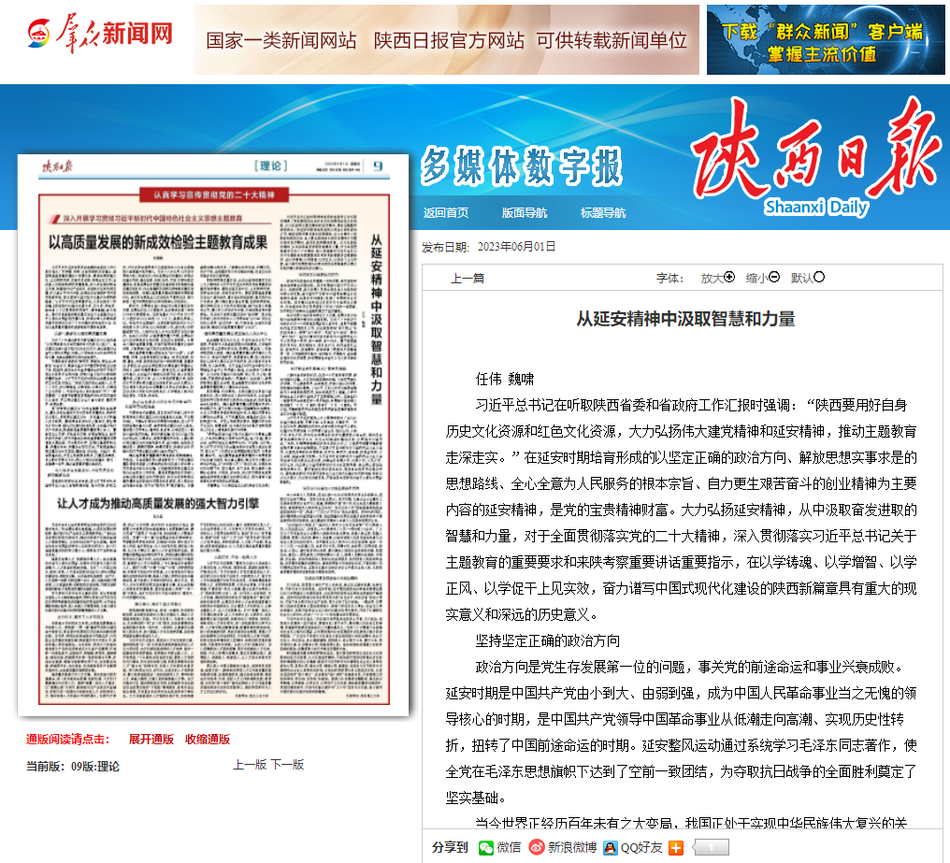Open more share options plus icon
The image size is (950, 863).
click(676, 848)
